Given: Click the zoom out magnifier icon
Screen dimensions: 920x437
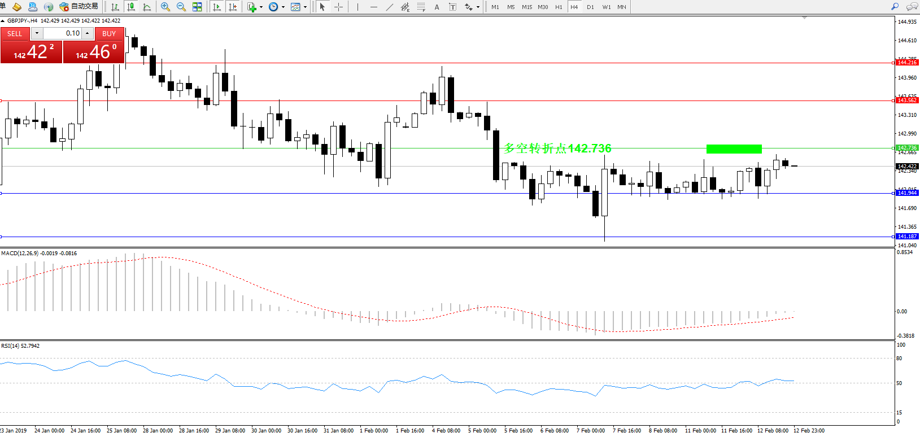Looking at the screenshot, I should 181,7.
